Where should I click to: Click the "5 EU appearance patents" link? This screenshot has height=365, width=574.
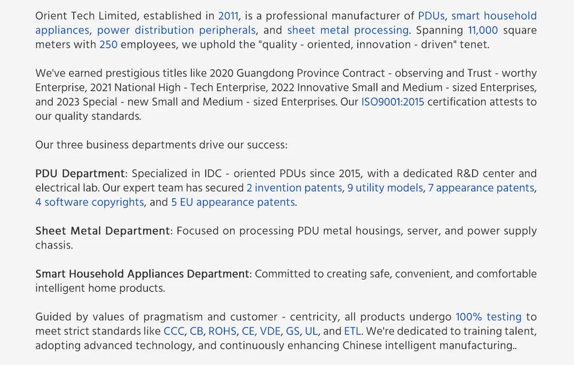coord(233,202)
